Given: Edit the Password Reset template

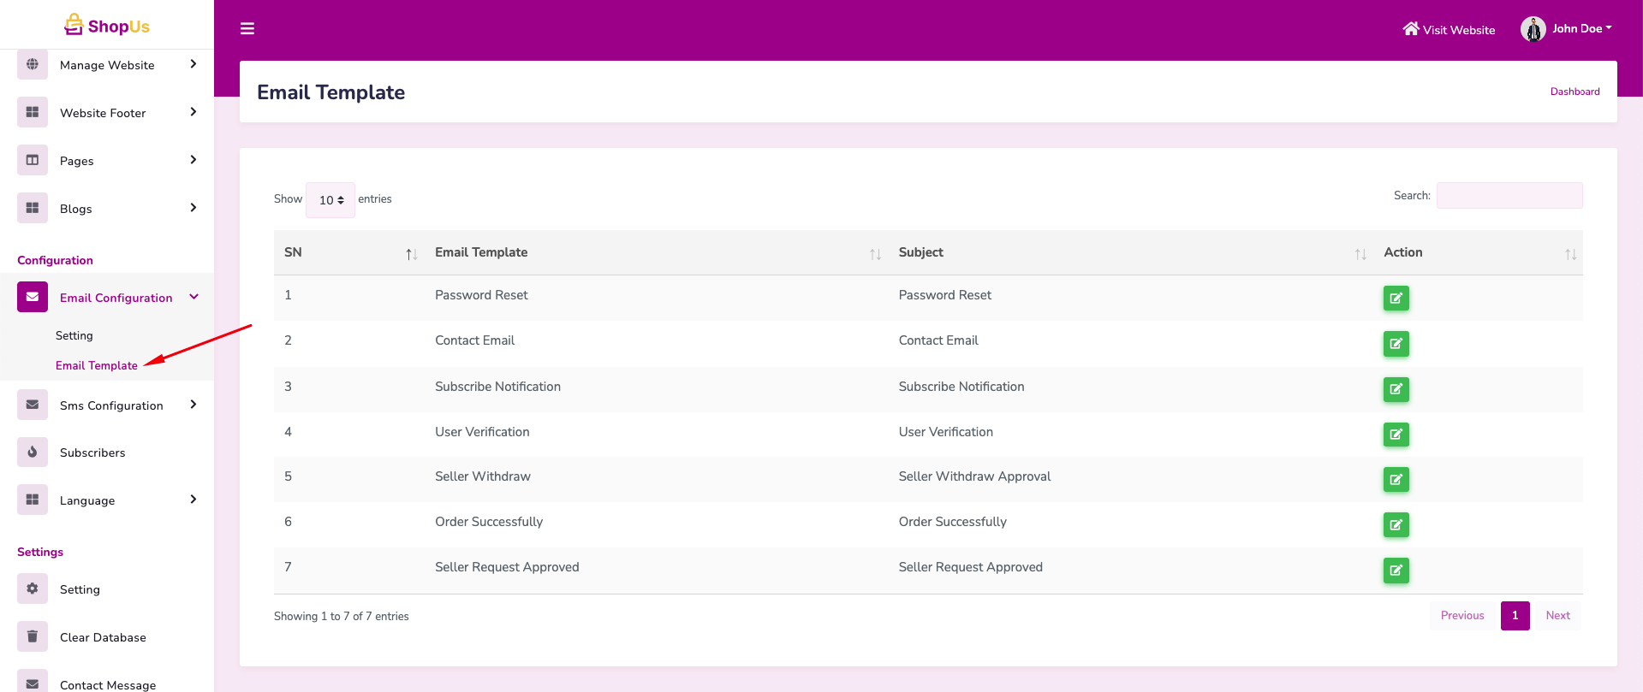Looking at the screenshot, I should pyautogui.click(x=1396, y=299).
